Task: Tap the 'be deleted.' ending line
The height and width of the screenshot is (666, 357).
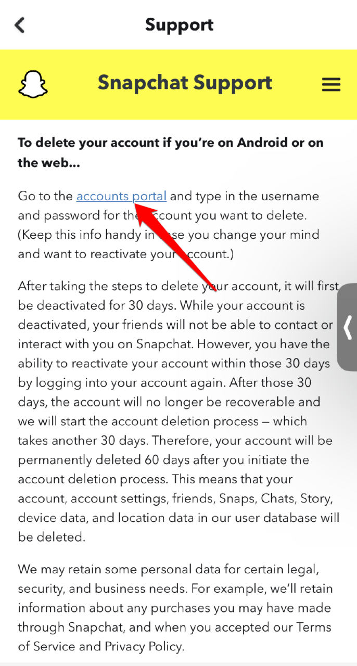Action: [50, 536]
